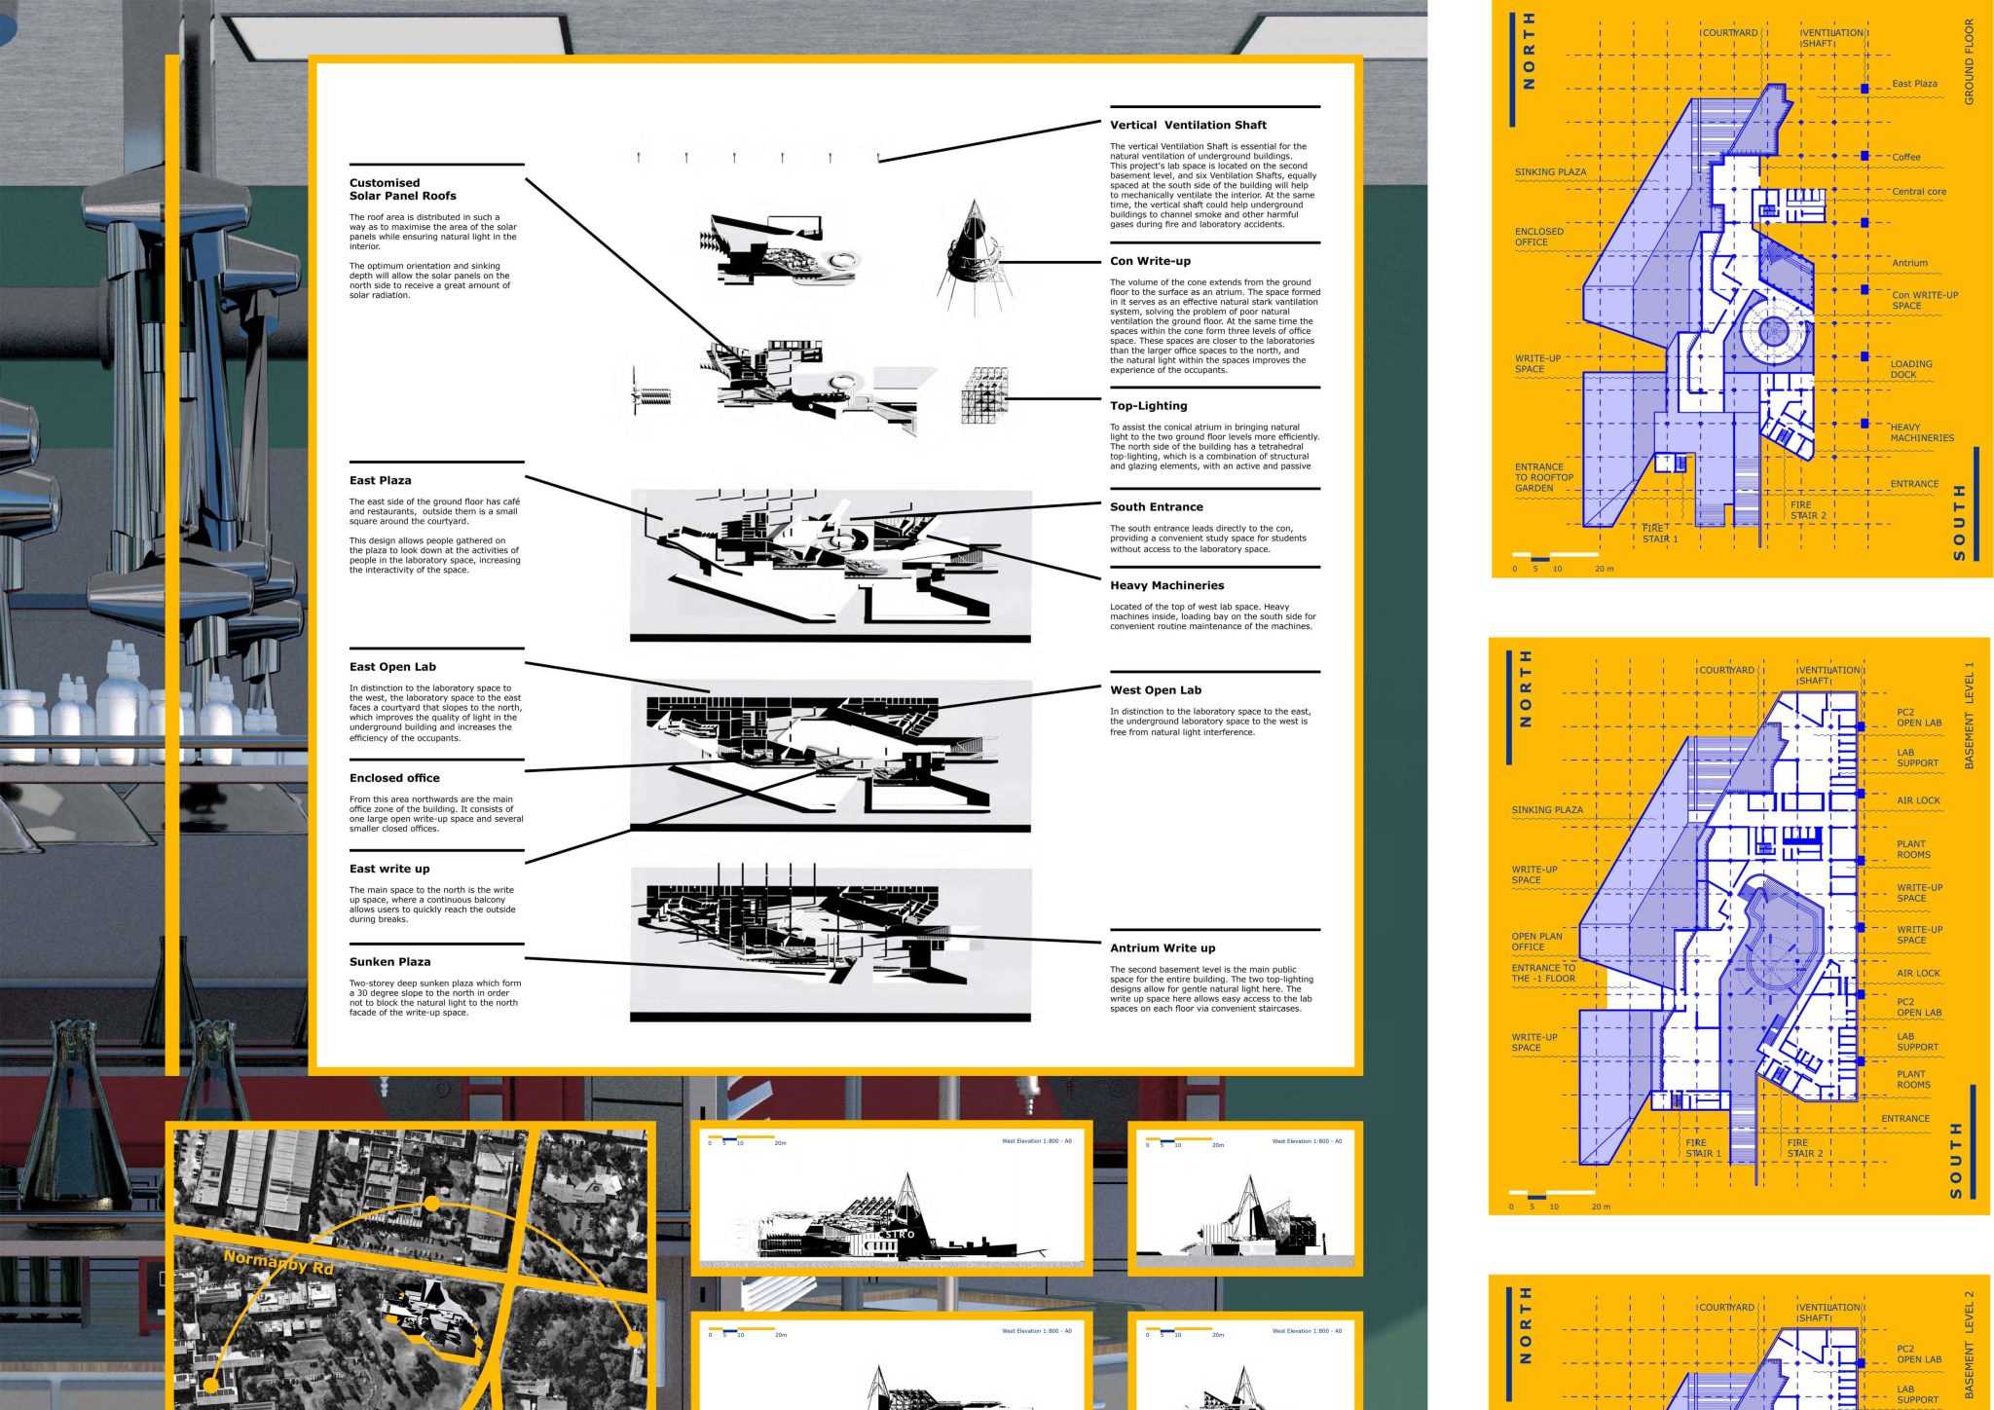Open the Basement Level 1 floor plan

tap(1738, 925)
